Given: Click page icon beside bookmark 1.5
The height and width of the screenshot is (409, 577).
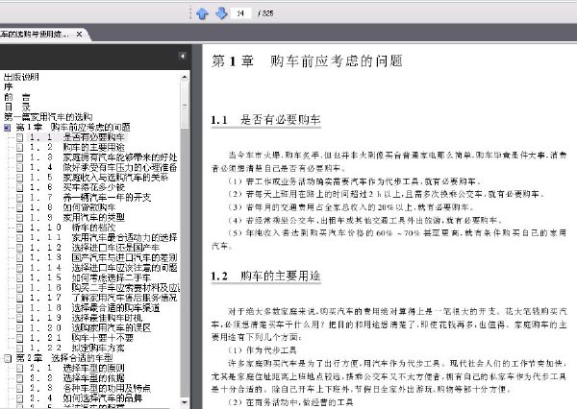Looking at the screenshot, I should (19, 178).
